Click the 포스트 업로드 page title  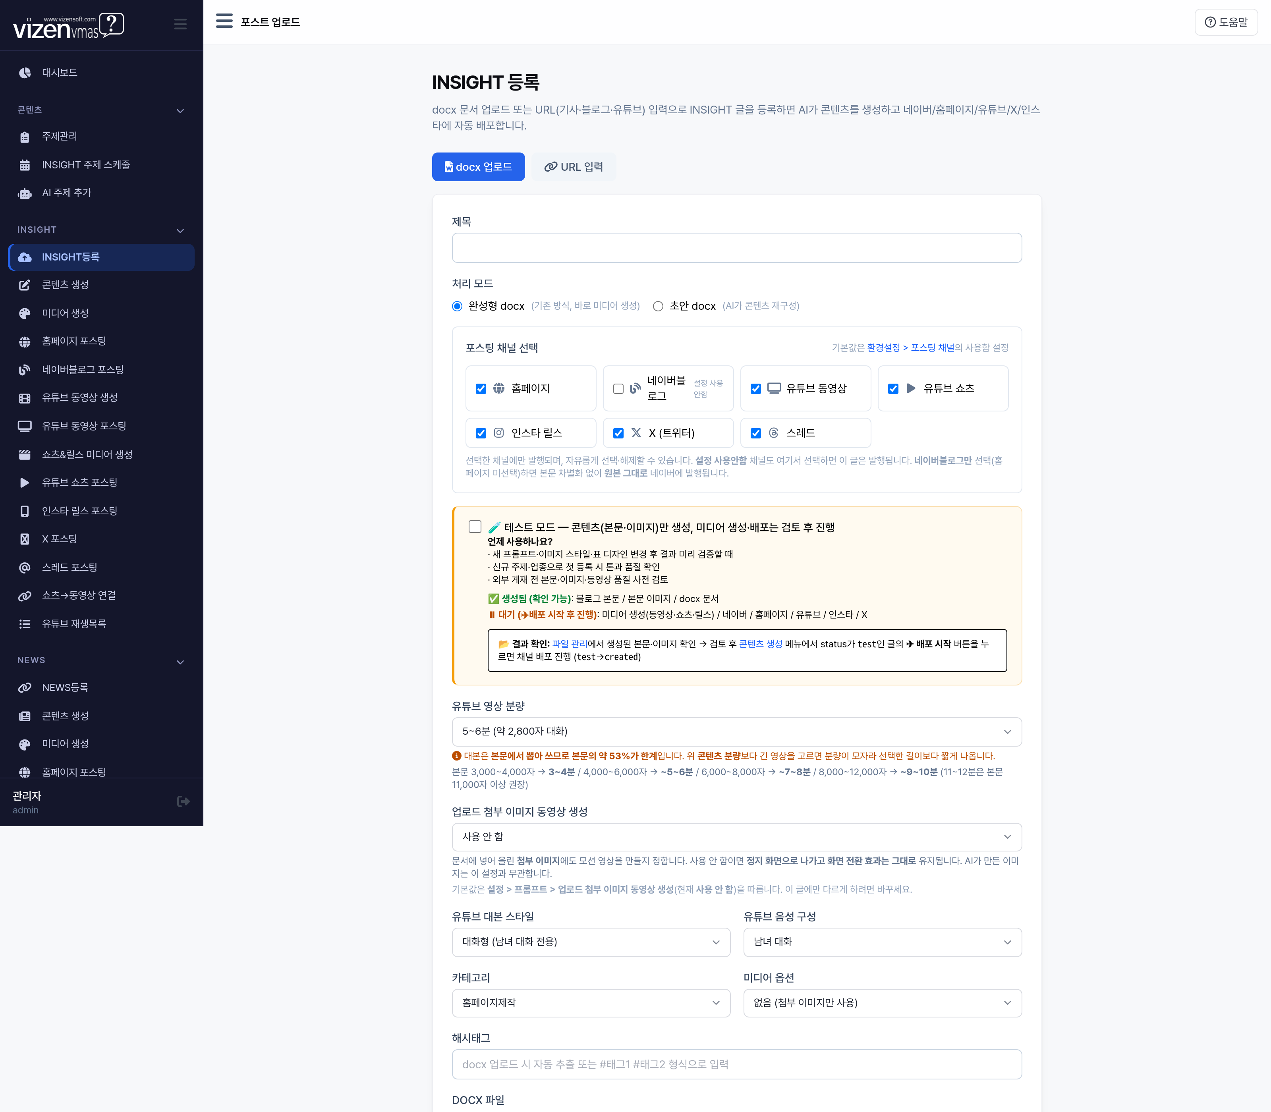270,22
